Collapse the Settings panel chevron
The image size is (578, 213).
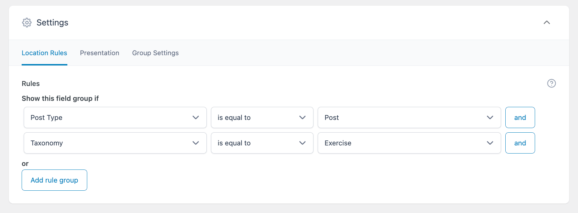(547, 22)
